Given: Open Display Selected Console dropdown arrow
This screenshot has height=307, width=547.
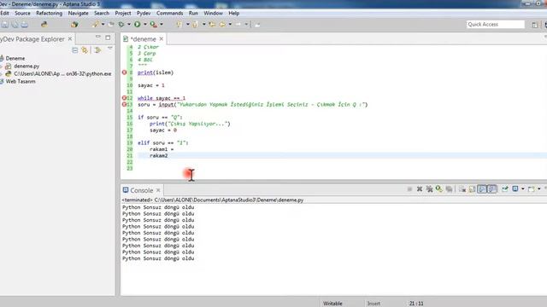Looking at the screenshot, I should [x=522, y=189].
